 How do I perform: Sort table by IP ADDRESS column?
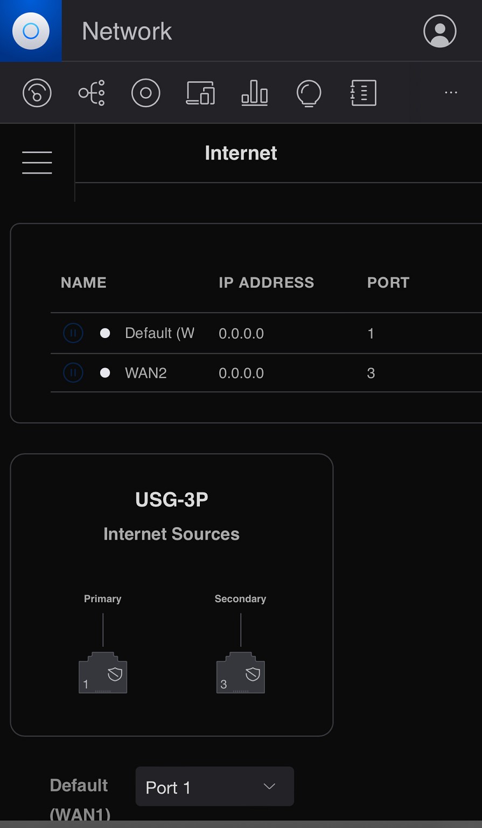pyautogui.click(x=266, y=282)
